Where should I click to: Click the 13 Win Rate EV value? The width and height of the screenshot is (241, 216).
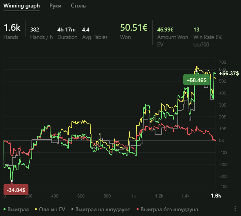196,30
